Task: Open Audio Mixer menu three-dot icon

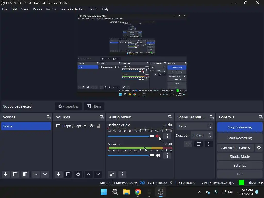Action: coord(122,174)
